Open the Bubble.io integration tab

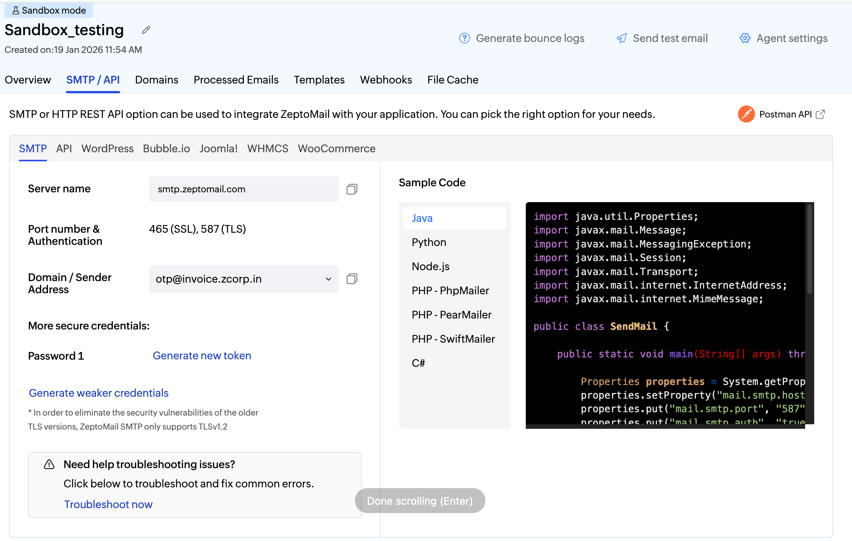166,148
